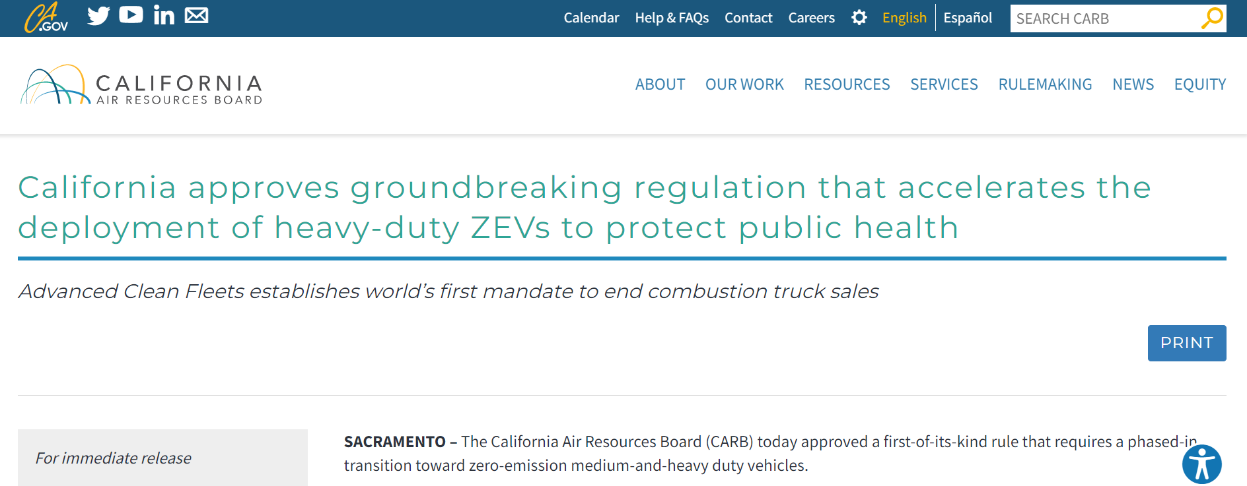1247x486 pixels.
Task: Expand the Our Work menu
Action: pyautogui.click(x=744, y=84)
